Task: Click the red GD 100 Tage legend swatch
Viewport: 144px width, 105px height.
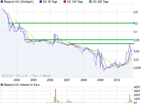Action: click(x=65, y=2)
